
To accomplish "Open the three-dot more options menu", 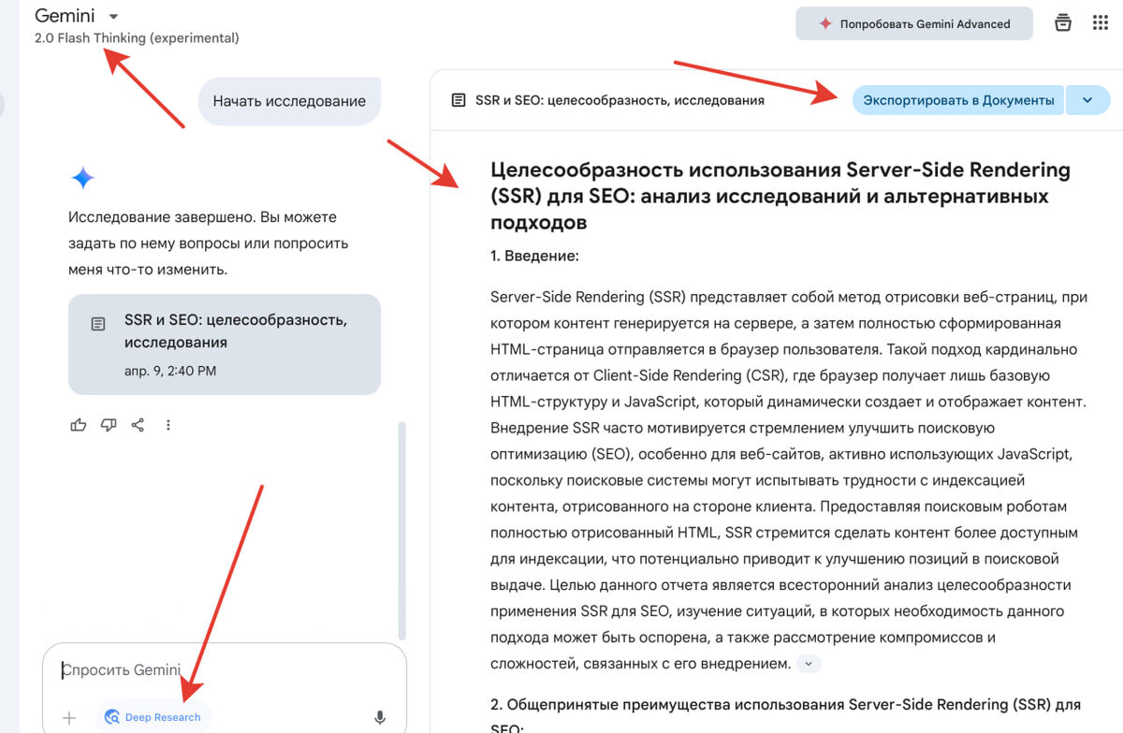I will (x=168, y=425).
